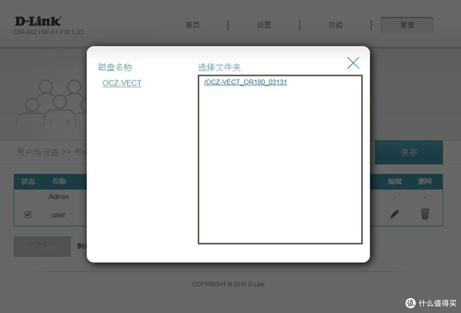This screenshot has height=313, width=461.
Task: Click the COPYRIGHT 2016 D-Link footer
Action: pos(228,284)
